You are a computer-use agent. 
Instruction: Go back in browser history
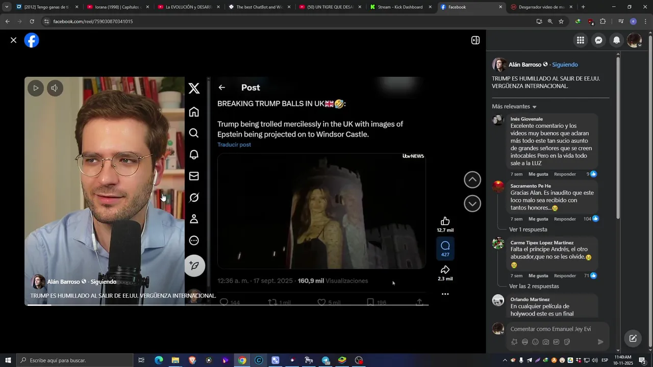(7, 21)
